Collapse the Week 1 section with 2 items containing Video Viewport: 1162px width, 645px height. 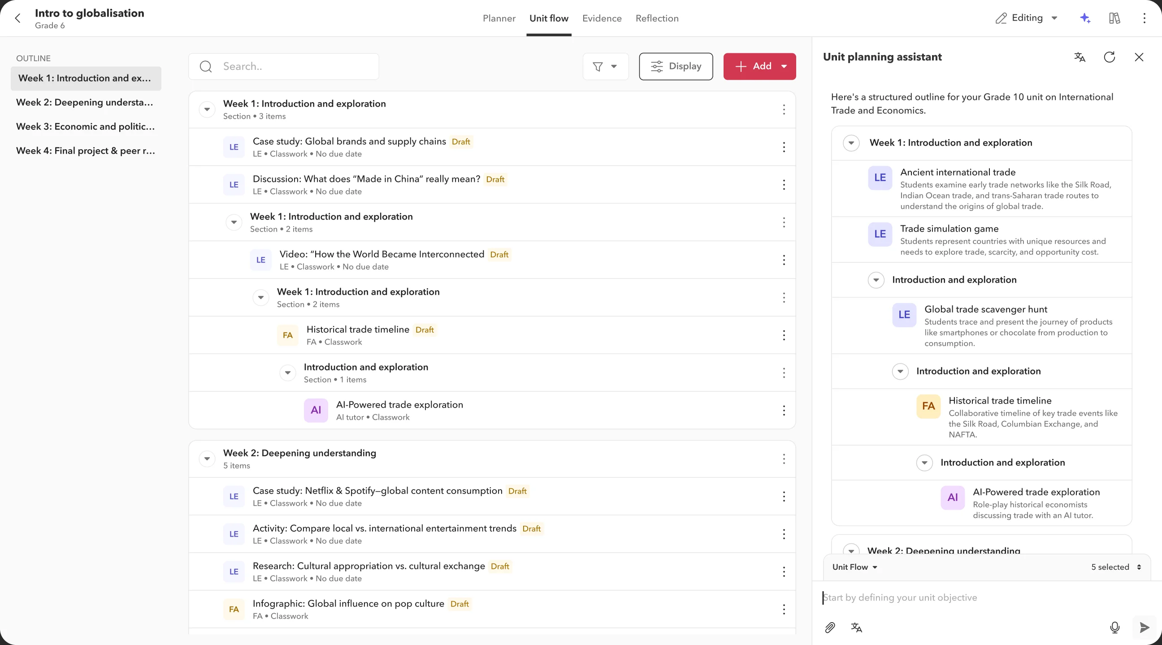pos(234,222)
